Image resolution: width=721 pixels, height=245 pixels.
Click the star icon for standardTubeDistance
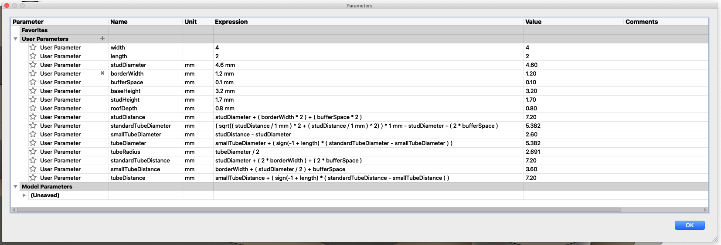(33, 160)
